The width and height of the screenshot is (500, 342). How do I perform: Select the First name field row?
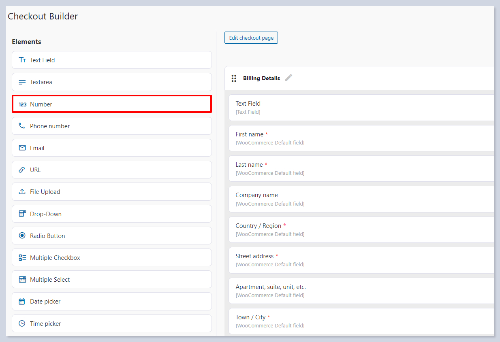[361, 138]
